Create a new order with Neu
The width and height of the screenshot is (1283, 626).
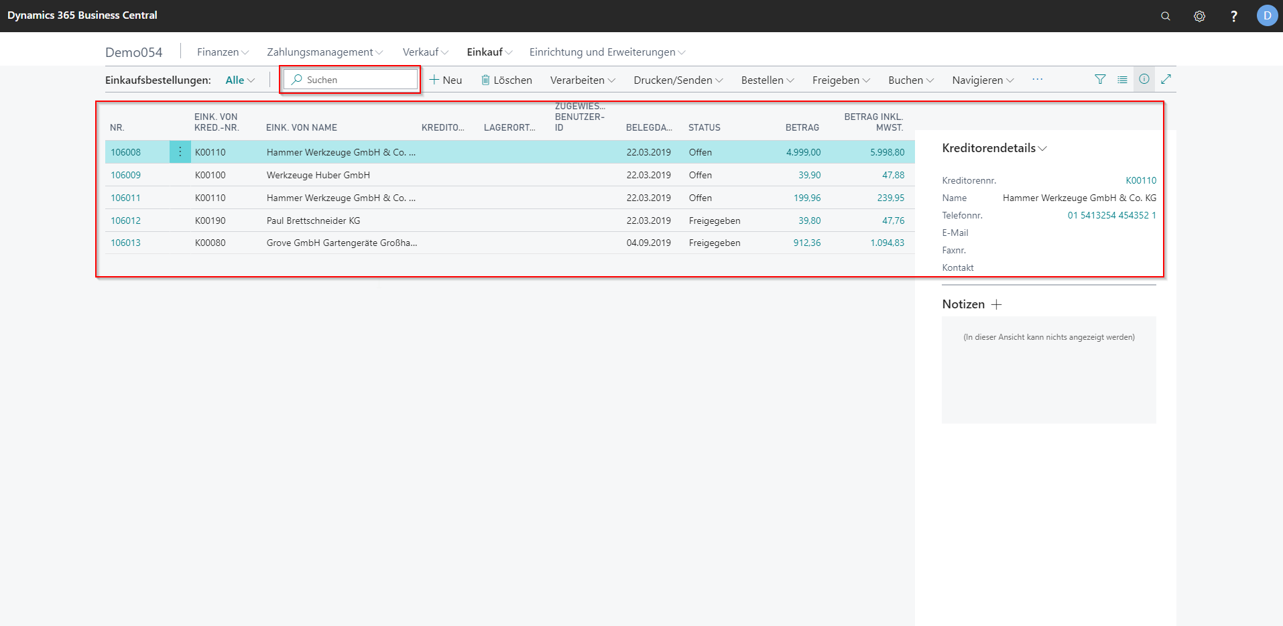coord(445,80)
